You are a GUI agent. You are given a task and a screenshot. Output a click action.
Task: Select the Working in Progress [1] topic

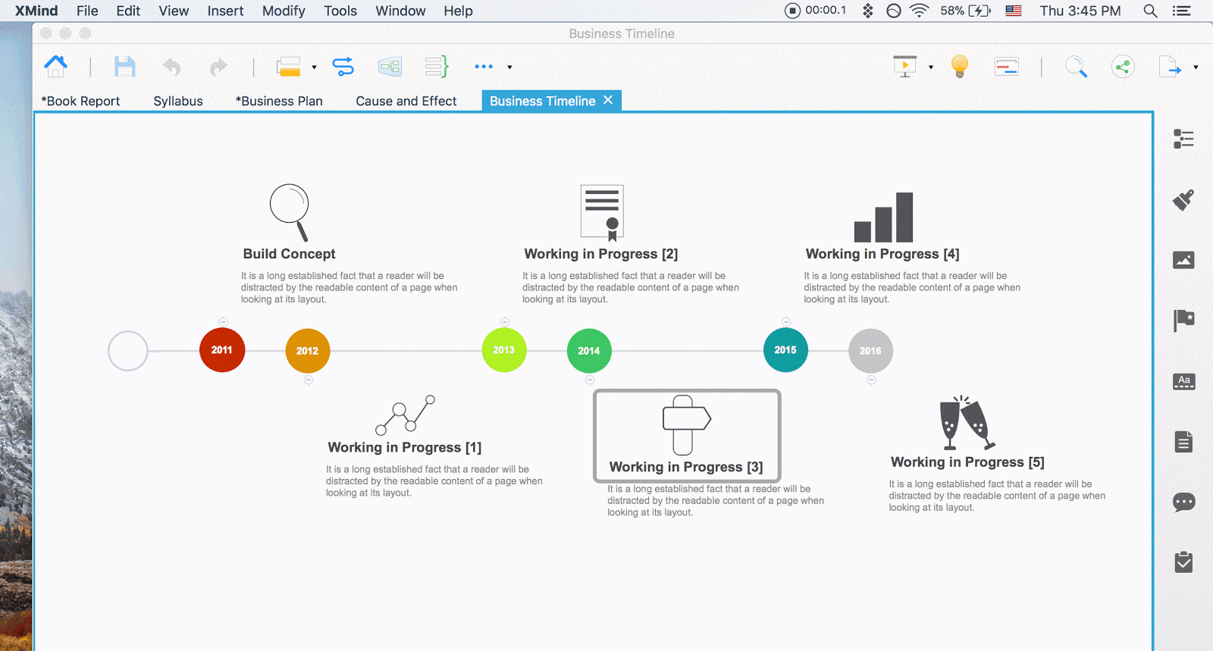tap(404, 447)
